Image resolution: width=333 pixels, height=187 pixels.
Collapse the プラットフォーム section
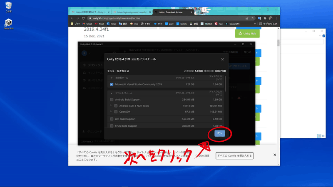112,93
